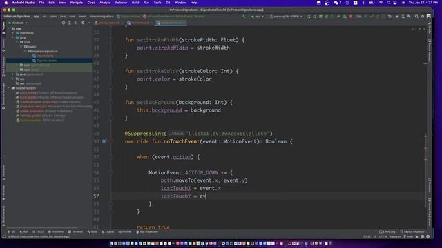Expand the res folder
442x248 pixels.
pyautogui.click(x=13, y=79)
